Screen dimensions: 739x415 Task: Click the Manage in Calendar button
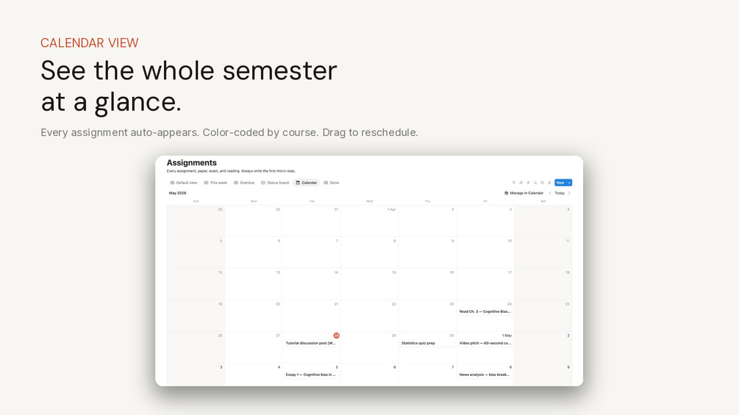524,193
